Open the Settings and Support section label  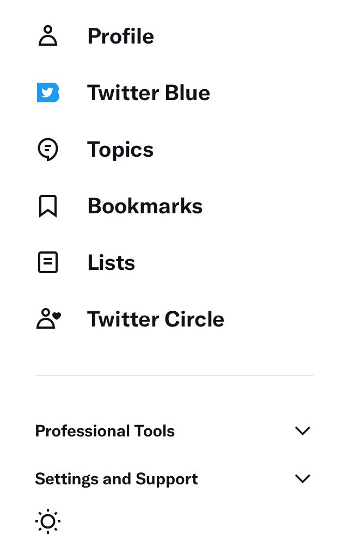coord(117,479)
